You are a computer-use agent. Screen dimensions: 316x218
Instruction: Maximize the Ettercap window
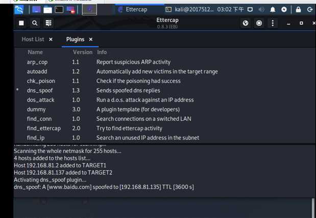click(x=301, y=23)
